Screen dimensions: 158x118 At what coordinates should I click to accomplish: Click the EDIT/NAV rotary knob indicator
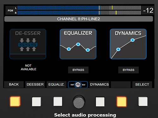tap(78, 84)
